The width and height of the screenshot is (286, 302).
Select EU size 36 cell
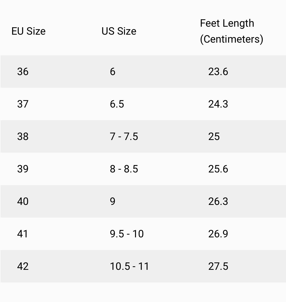click(x=23, y=72)
